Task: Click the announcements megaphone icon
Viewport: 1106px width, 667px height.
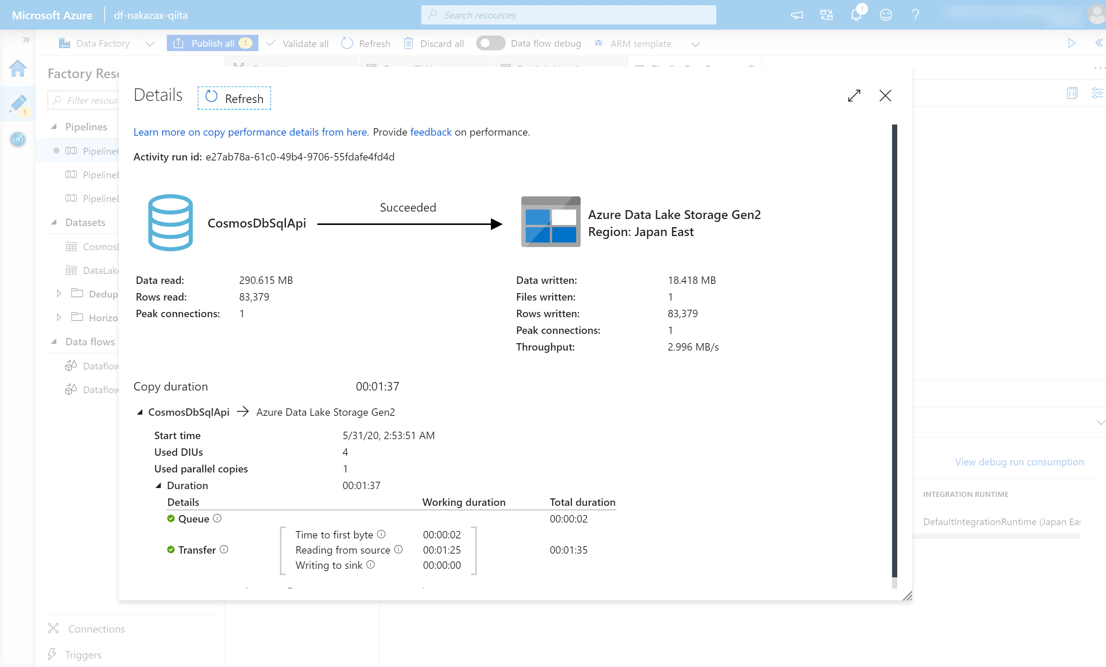Action: [x=797, y=15]
